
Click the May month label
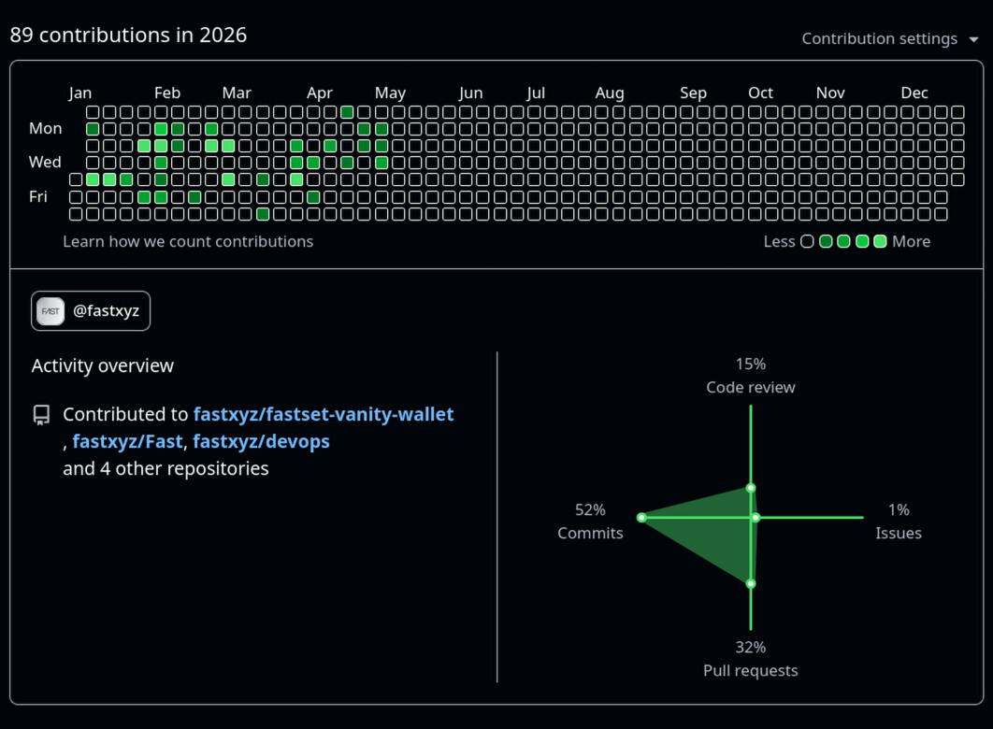click(390, 93)
